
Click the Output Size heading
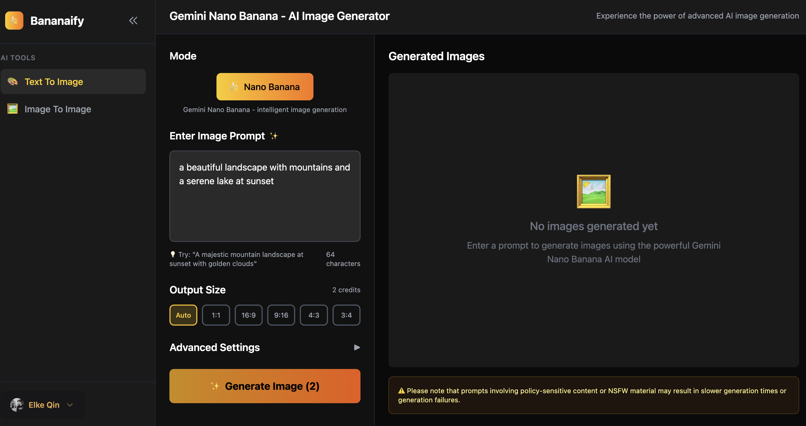tap(197, 290)
